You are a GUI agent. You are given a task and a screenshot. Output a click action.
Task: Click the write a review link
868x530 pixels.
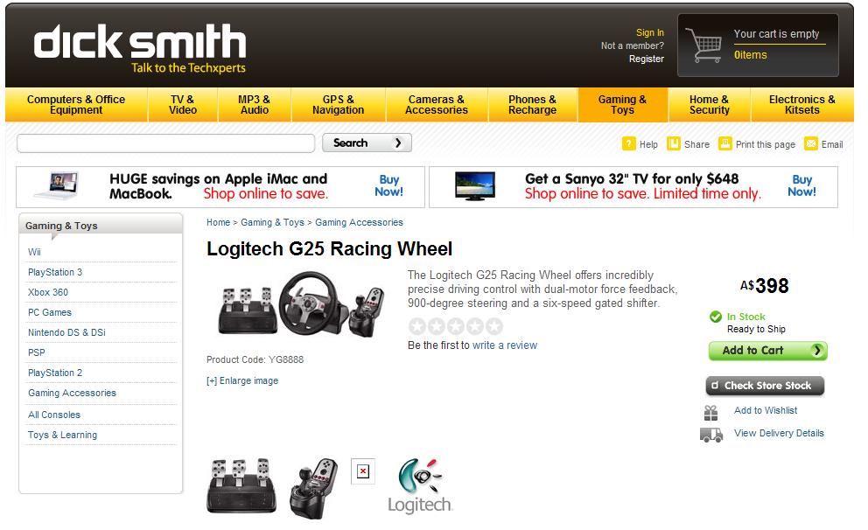[x=504, y=345]
